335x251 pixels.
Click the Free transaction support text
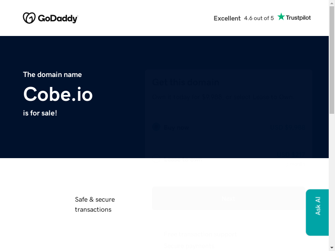tap(200, 234)
